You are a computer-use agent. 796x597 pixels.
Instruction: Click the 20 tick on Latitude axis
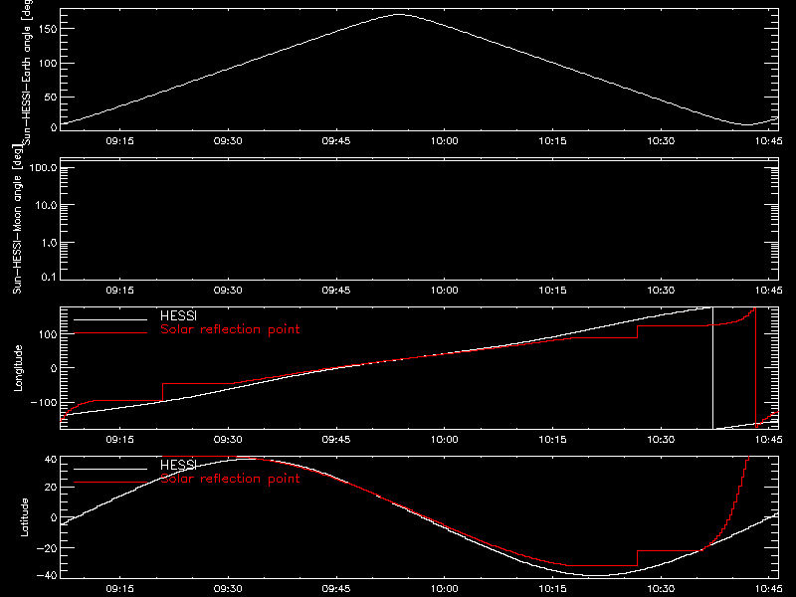[51, 488]
